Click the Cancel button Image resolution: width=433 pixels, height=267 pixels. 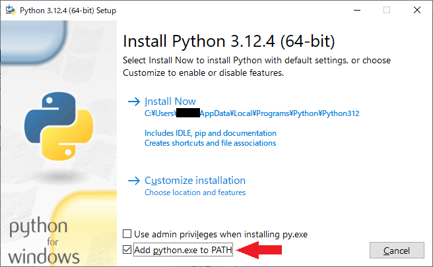[397, 251]
